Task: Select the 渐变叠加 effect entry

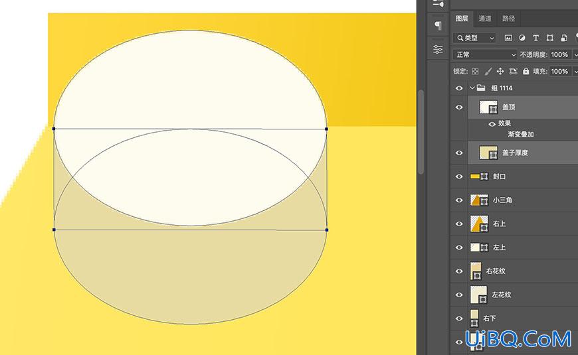Action: point(520,135)
